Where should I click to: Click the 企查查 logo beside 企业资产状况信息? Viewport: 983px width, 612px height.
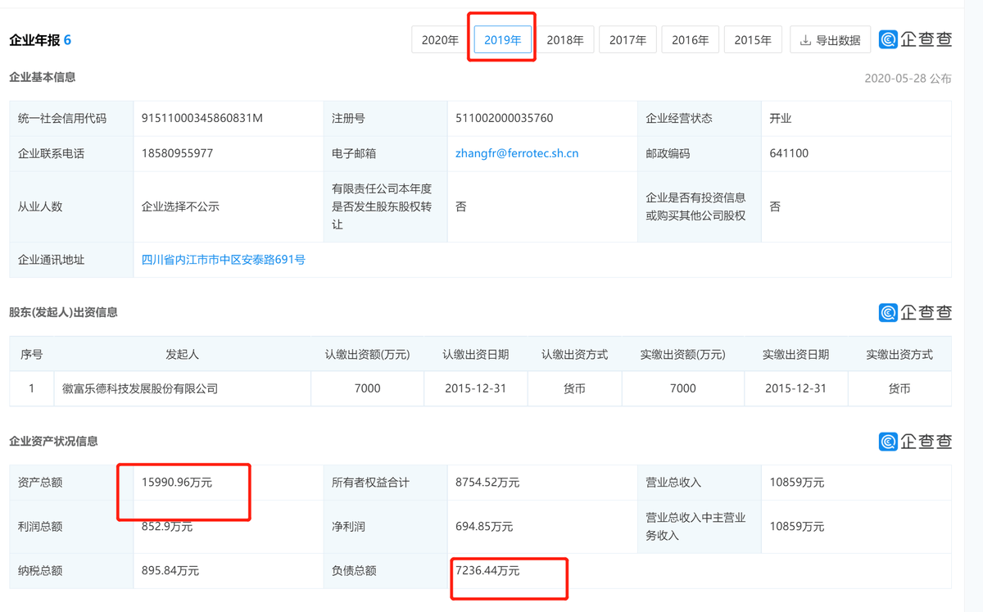click(x=915, y=442)
